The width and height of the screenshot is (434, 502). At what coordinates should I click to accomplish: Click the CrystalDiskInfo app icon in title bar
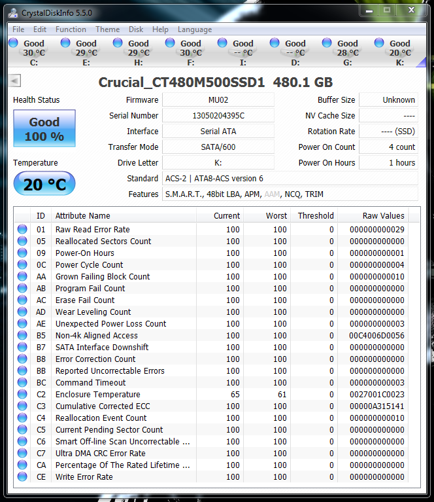point(13,12)
